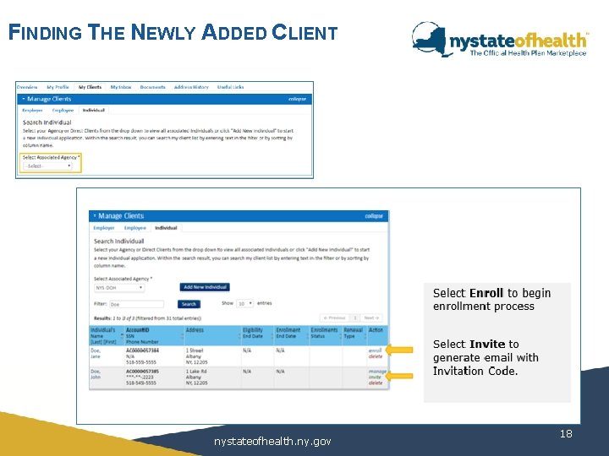This screenshot has height=456, width=609.
Task: Click the address 1 Street Albany
Action: [x=196, y=356]
